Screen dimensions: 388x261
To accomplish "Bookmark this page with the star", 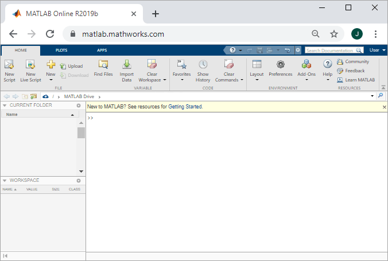I will coord(334,34).
